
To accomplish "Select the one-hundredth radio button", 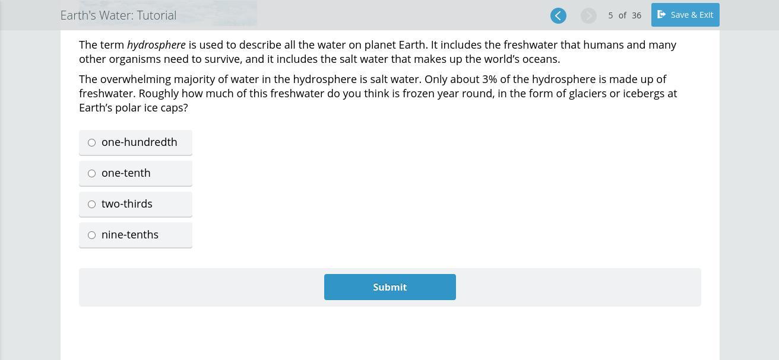I will point(92,143).
